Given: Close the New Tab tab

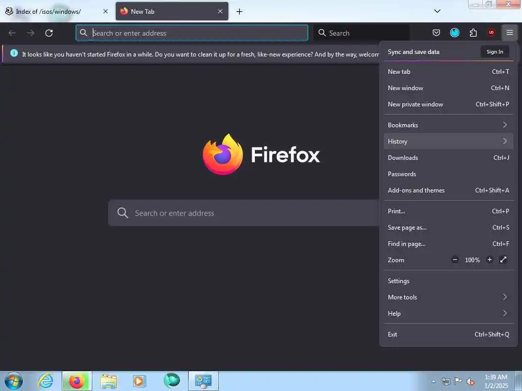Looking at the screenshot, I should [x=220, y=11].
